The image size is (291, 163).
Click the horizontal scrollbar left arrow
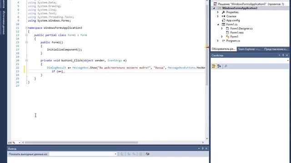point(23,143)
